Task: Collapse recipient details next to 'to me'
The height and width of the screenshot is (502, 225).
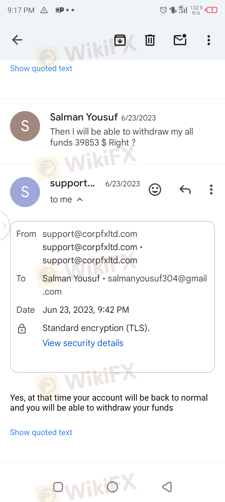Action: [80, 200]
